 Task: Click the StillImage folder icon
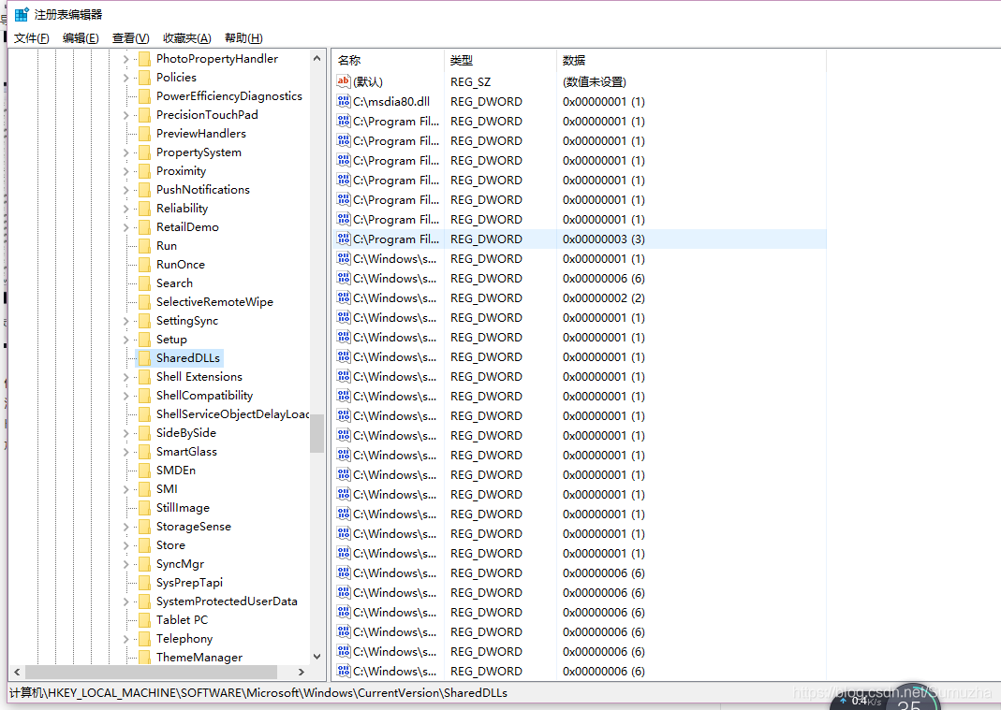pos(145,509)
